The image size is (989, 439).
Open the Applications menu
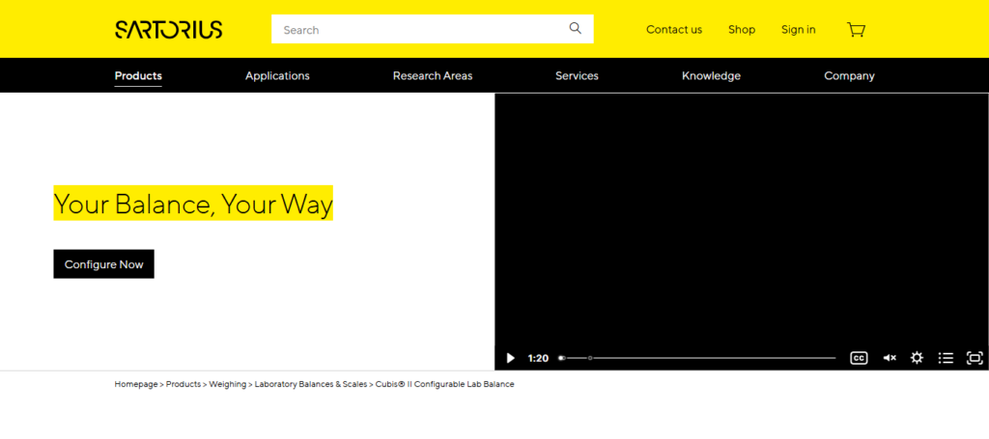(277, 75)
